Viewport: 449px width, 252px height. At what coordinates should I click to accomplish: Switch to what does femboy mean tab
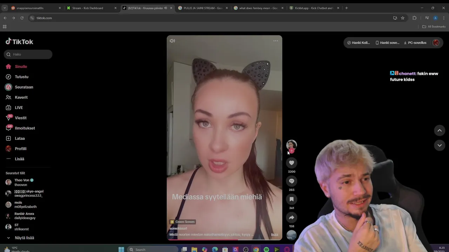[258, 8]
